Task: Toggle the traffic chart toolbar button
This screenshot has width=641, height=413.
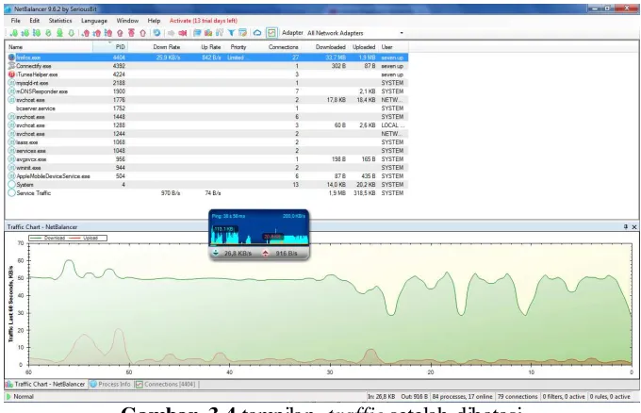Action: 271,33
